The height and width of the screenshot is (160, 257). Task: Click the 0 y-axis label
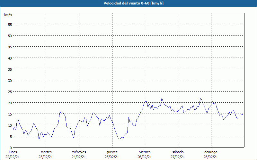click(11, 148)
